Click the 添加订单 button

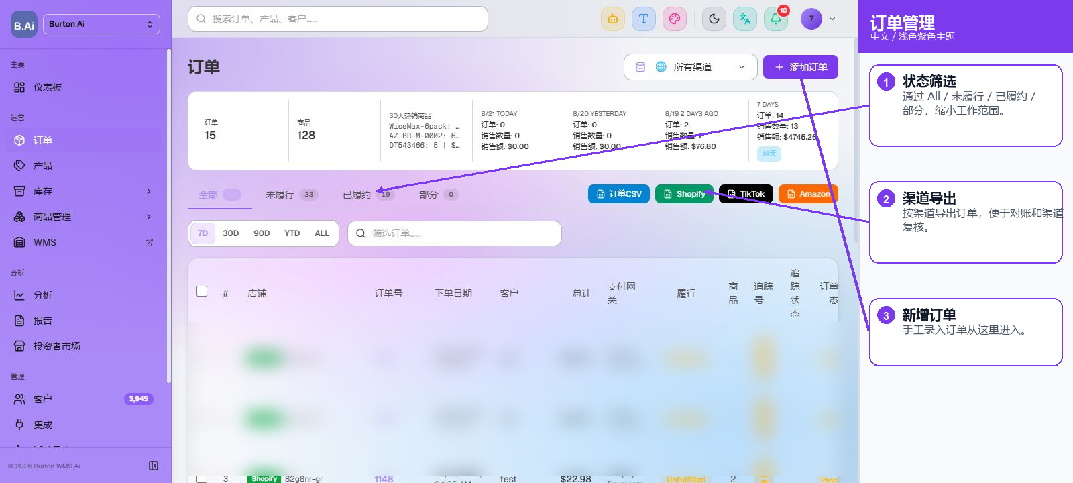(x=801, y=67)
